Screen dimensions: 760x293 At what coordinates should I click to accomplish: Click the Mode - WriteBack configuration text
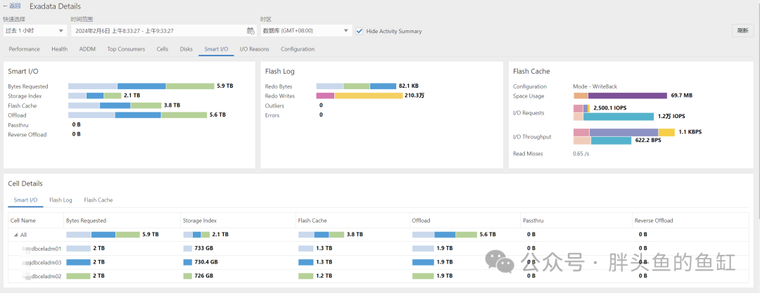pos(595,86)
